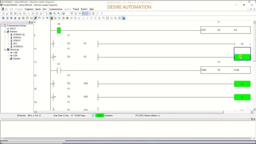This screenshot has width=256, height=144.
Task: Click the Y0 output coil
Action: coord(242,44)
